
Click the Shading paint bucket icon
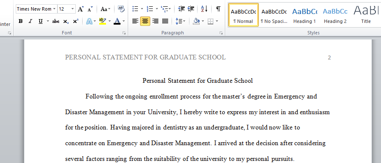196,21
